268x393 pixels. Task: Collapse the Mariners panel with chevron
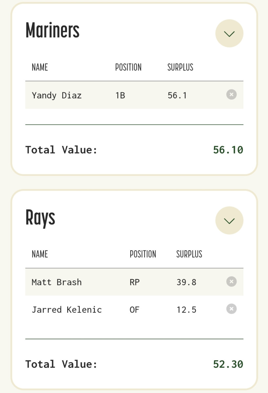pos(229,33)
